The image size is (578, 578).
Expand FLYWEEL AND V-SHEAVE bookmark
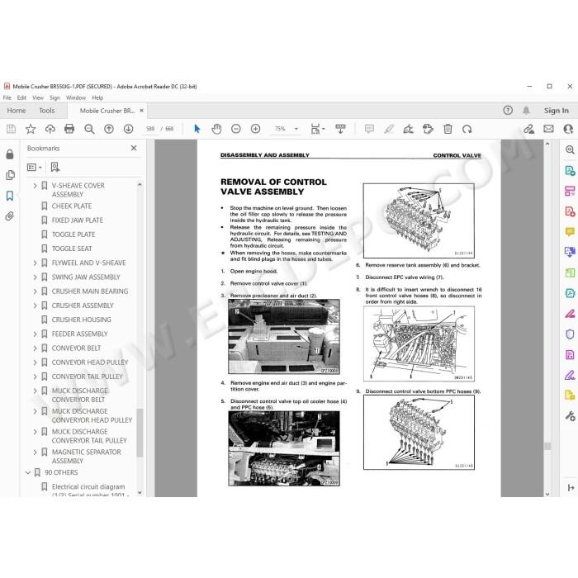pyautogui.click(x=35, y=263)
